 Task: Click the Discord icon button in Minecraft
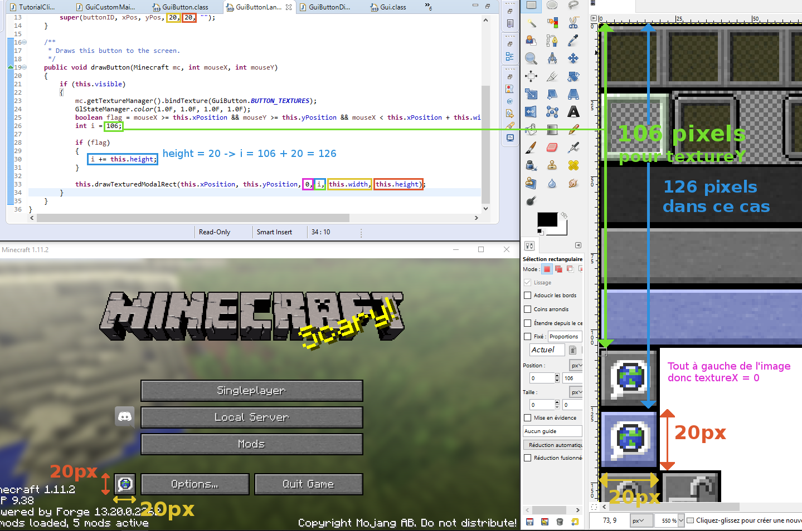[x=125, y=417]
